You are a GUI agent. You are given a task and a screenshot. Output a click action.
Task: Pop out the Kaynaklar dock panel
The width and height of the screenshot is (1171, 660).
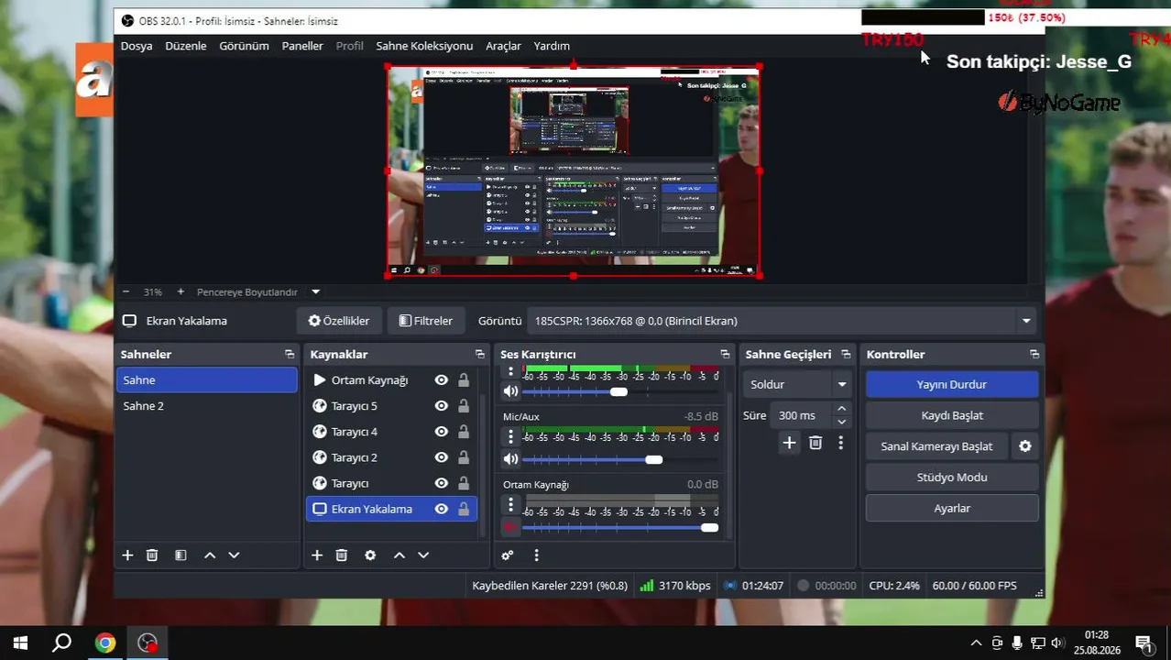(479, 354)
